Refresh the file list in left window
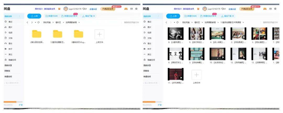The height and width of the screenshot is (113, 283). [x=39, y=22]
